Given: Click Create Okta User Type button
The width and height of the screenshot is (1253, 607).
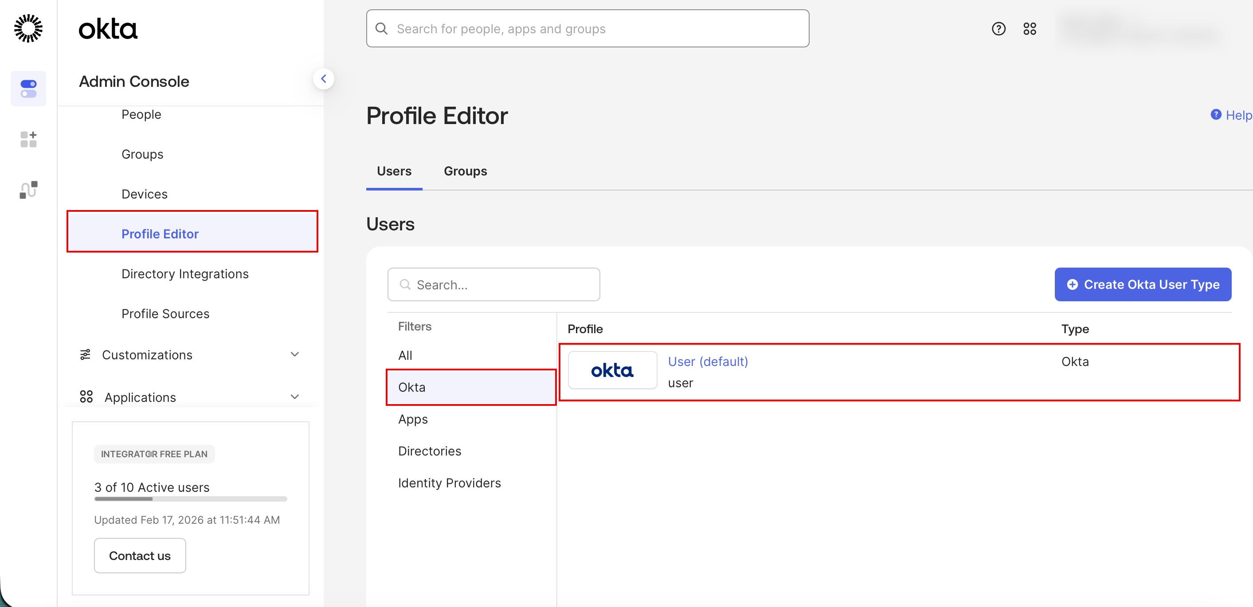Looking at the screenshot, I should [x=1143, y=284].
